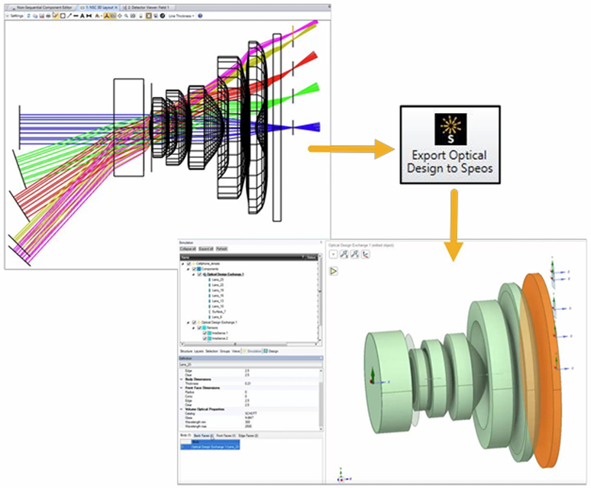Select the Optical Design Exchange body row

coord(210,447)
